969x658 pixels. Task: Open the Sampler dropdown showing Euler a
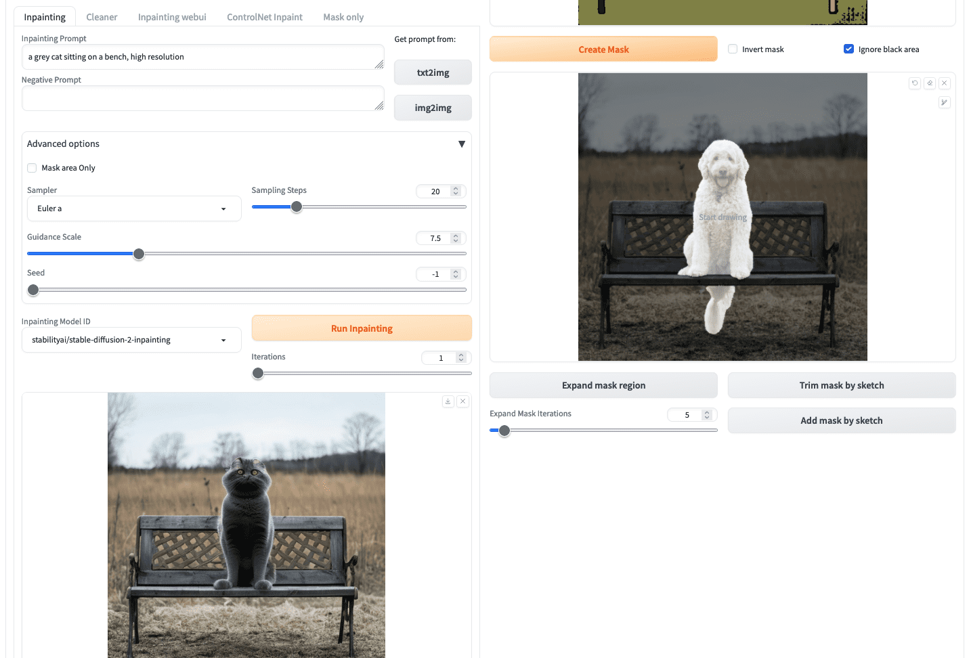(x=134, y=209)
